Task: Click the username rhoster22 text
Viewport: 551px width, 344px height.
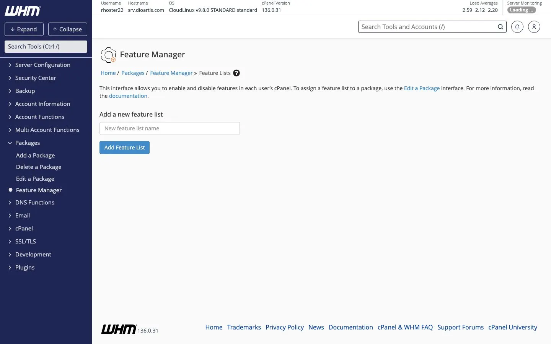Action: 112,10
